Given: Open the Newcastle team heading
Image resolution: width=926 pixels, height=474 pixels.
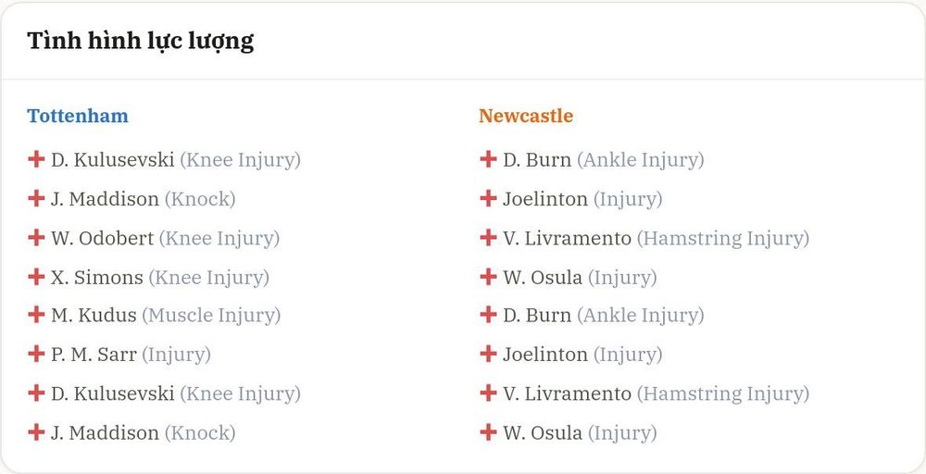Looking at the screenshot, I should pyautogui.click(x=526, y=116).
